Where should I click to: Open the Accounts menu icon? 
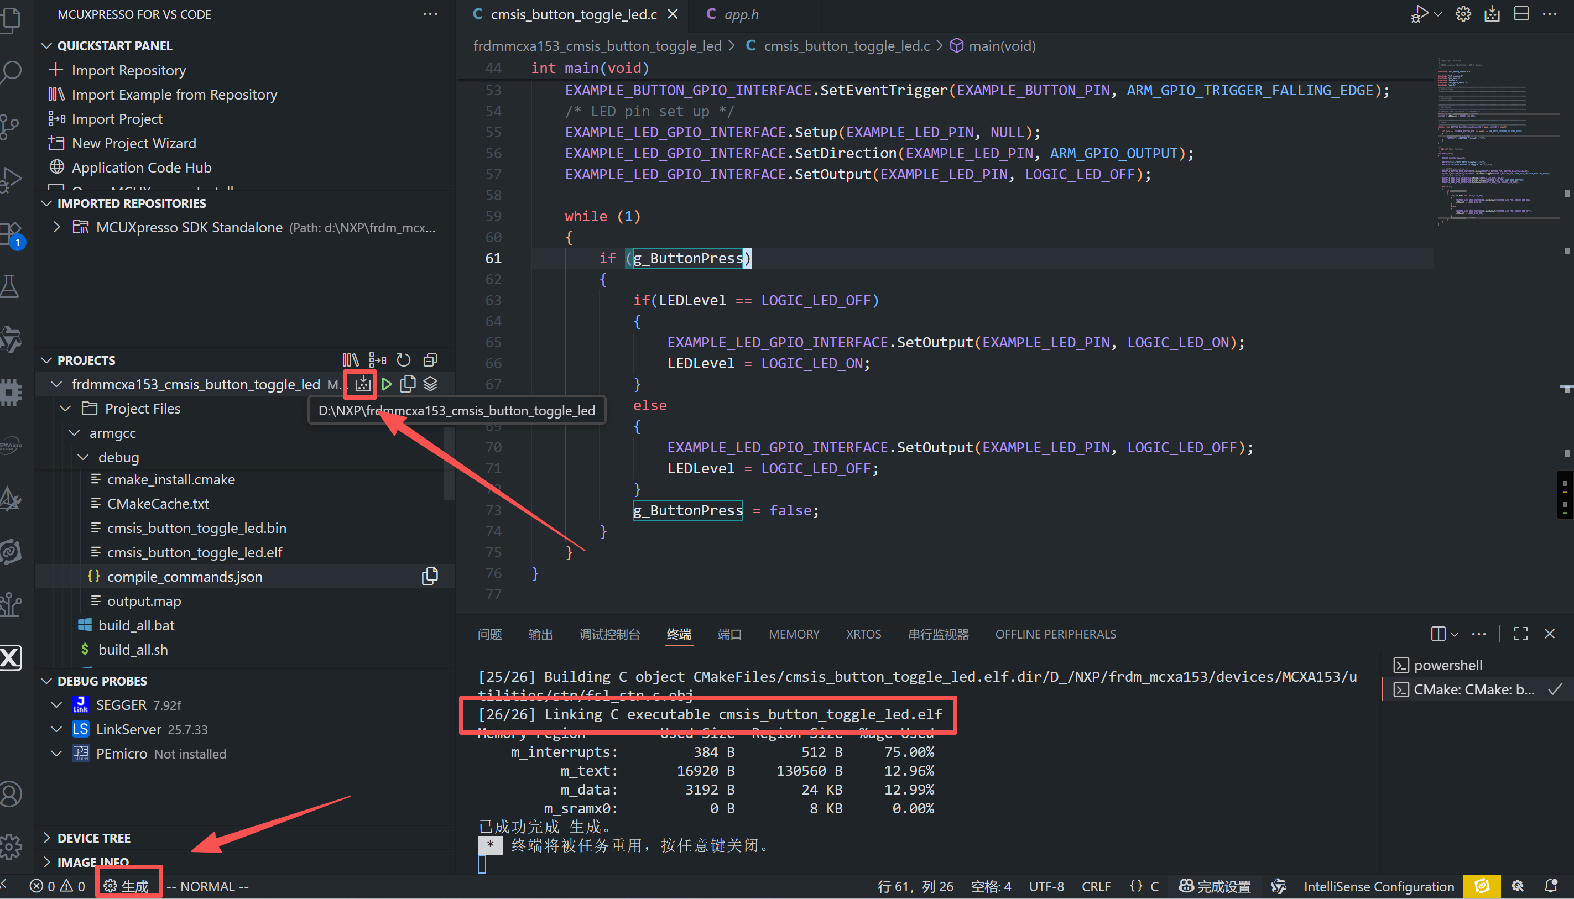click(11, 794)
